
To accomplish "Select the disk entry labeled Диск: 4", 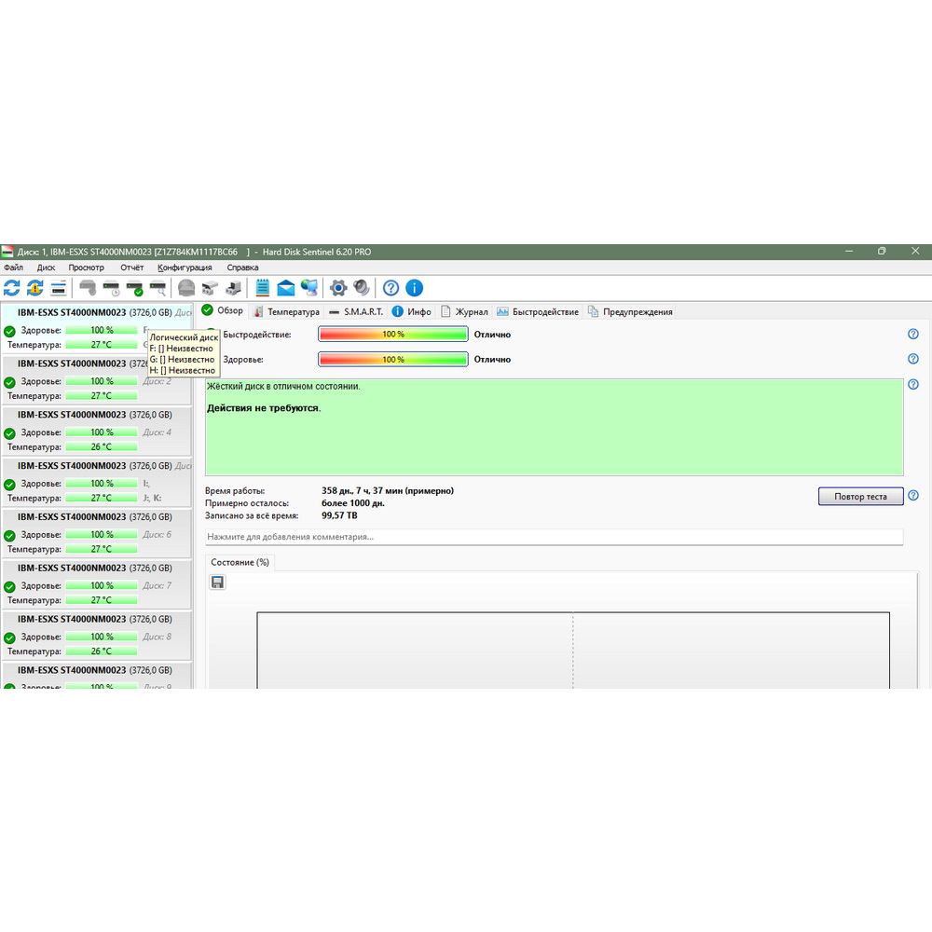I will point(96,431).
